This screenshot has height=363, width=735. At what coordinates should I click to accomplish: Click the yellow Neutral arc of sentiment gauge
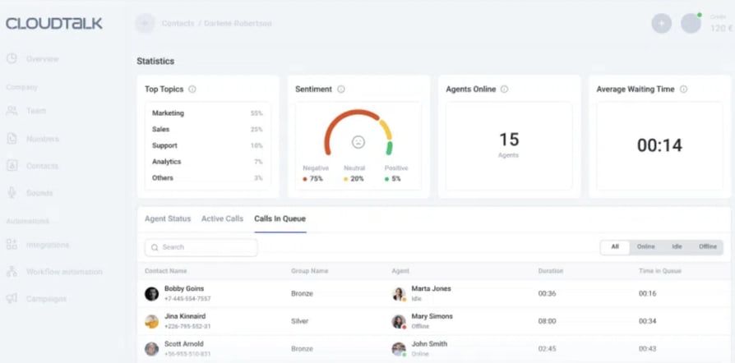(386, 130)
